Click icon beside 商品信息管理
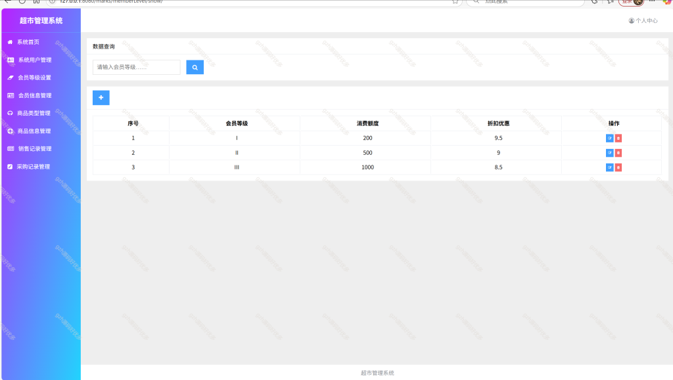This screenshot has height=380, width=673. [x=11, y=131]
